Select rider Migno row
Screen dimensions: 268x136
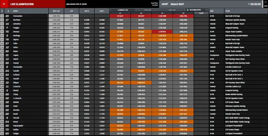134,83
